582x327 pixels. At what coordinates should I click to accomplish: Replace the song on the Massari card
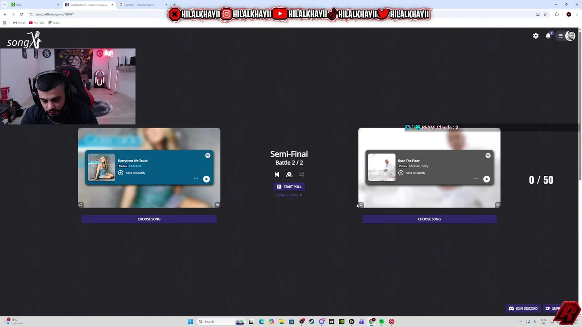(x=361, y=205)
